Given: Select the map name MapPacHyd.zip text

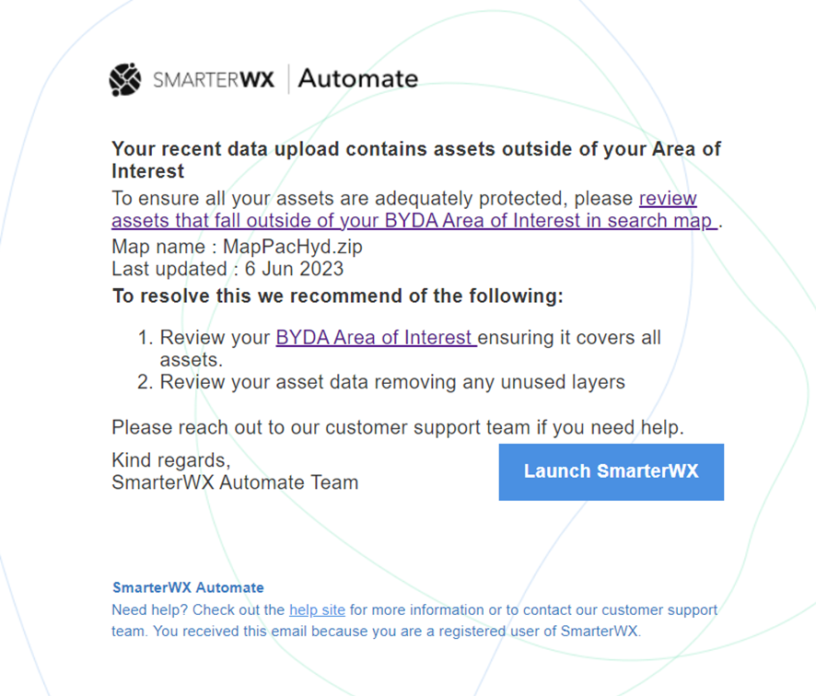Looking at the screenshot, I should coord(287,247).
